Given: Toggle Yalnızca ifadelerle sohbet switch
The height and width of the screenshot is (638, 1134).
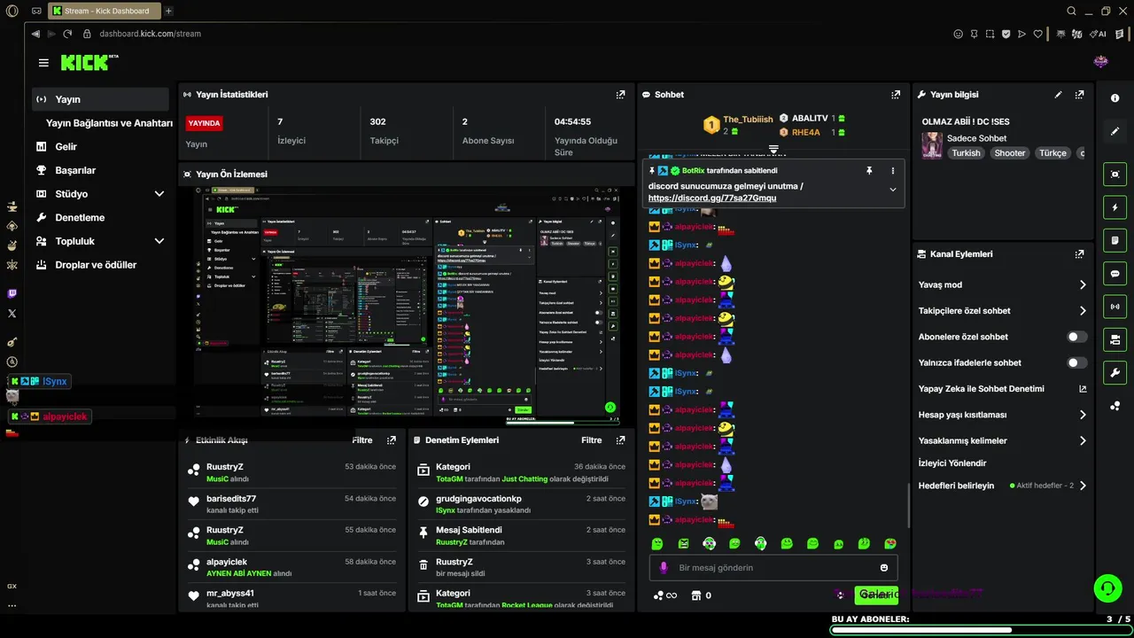Looking at the screenshot, I should (1076, 362).
